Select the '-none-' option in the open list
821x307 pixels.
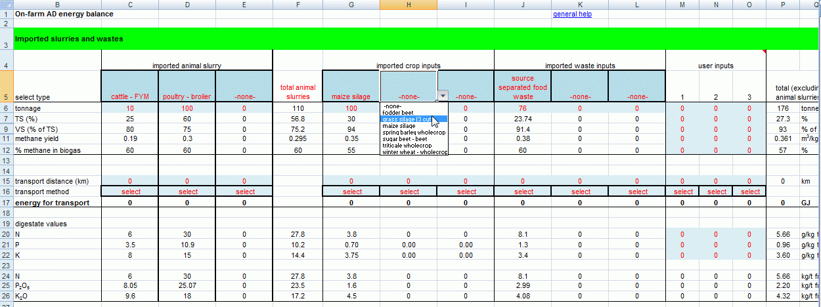click(x=393, y=106)
